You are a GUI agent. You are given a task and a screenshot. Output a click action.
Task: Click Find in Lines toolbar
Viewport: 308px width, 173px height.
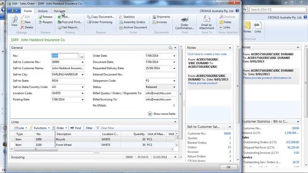(x=76, y=128)
